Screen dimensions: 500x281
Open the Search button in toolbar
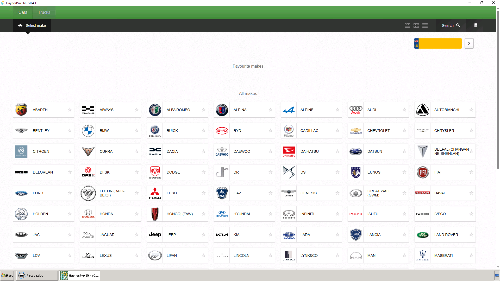tap(451, 25)
